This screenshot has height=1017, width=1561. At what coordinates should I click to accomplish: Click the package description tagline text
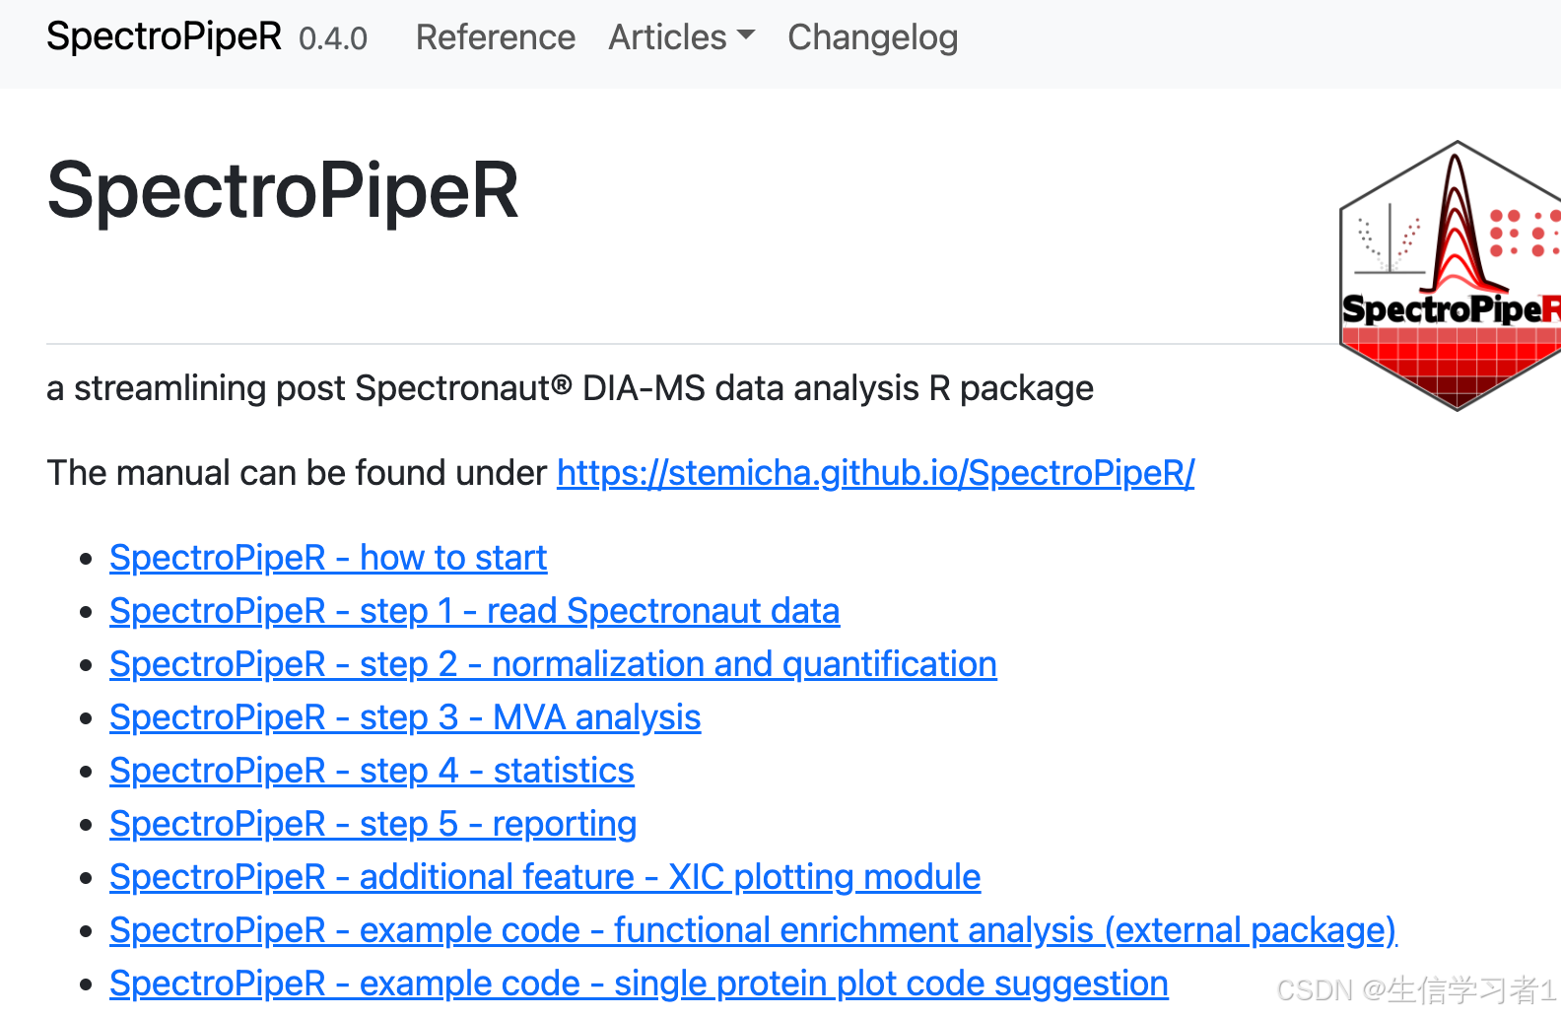pos(570,388)
